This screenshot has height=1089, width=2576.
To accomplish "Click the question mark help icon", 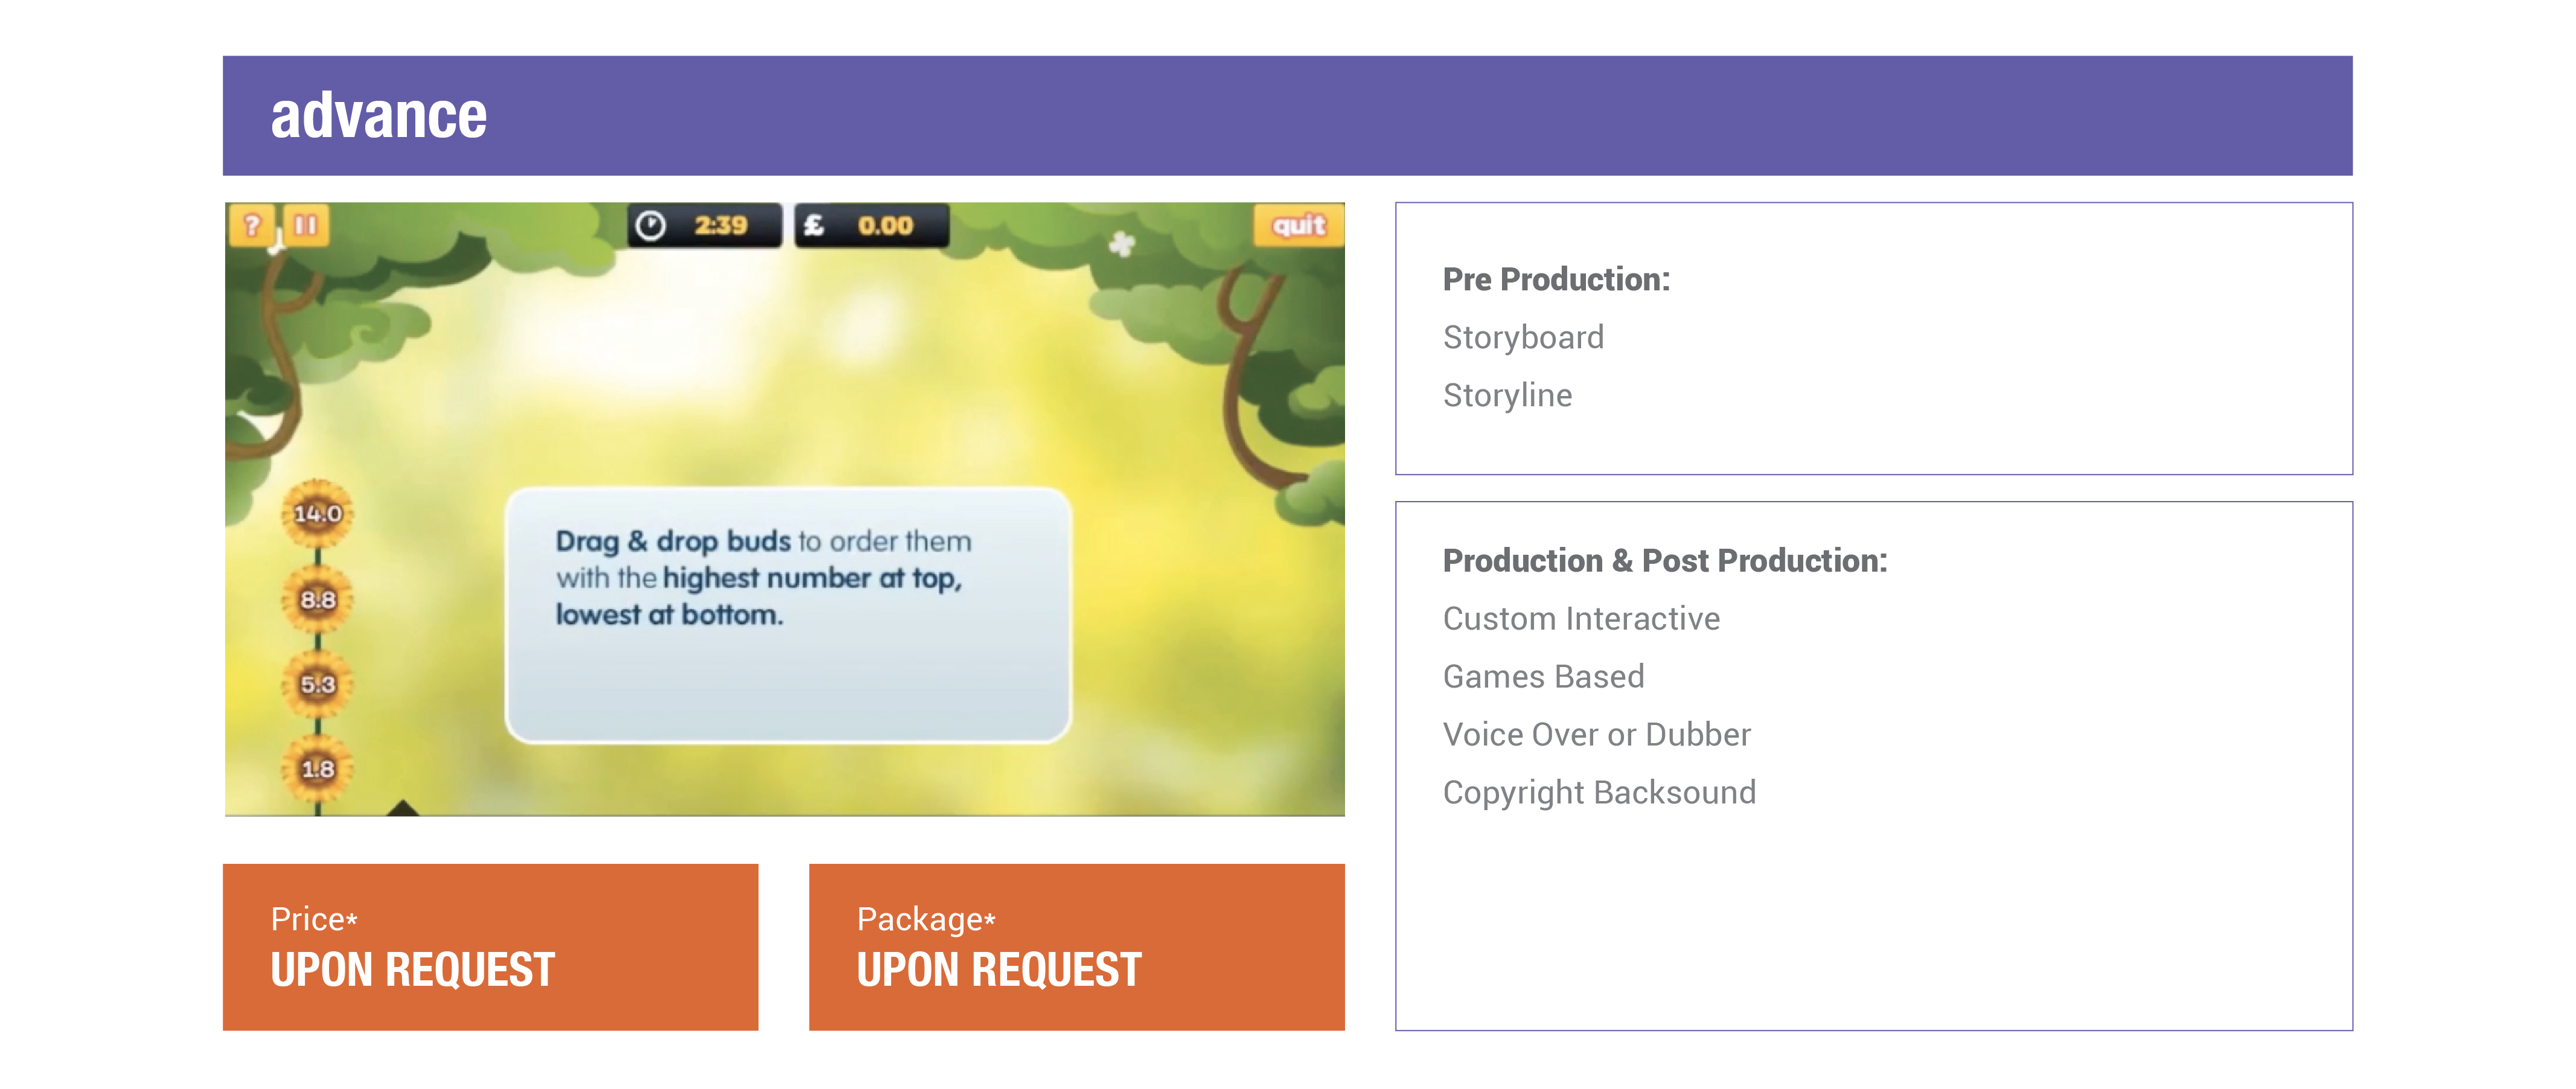I will coord(252,225).
